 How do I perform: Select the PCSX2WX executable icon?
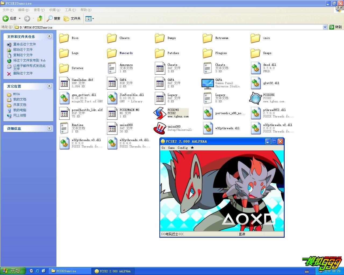click(160, 113)
